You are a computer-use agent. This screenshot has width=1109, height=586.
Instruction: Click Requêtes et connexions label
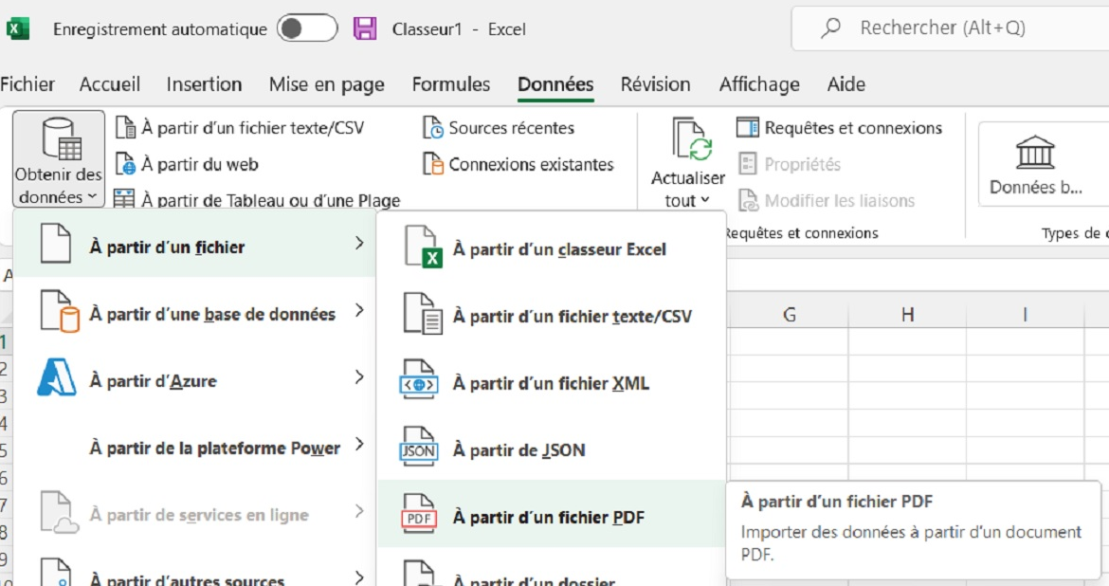[x=853, y=127]
